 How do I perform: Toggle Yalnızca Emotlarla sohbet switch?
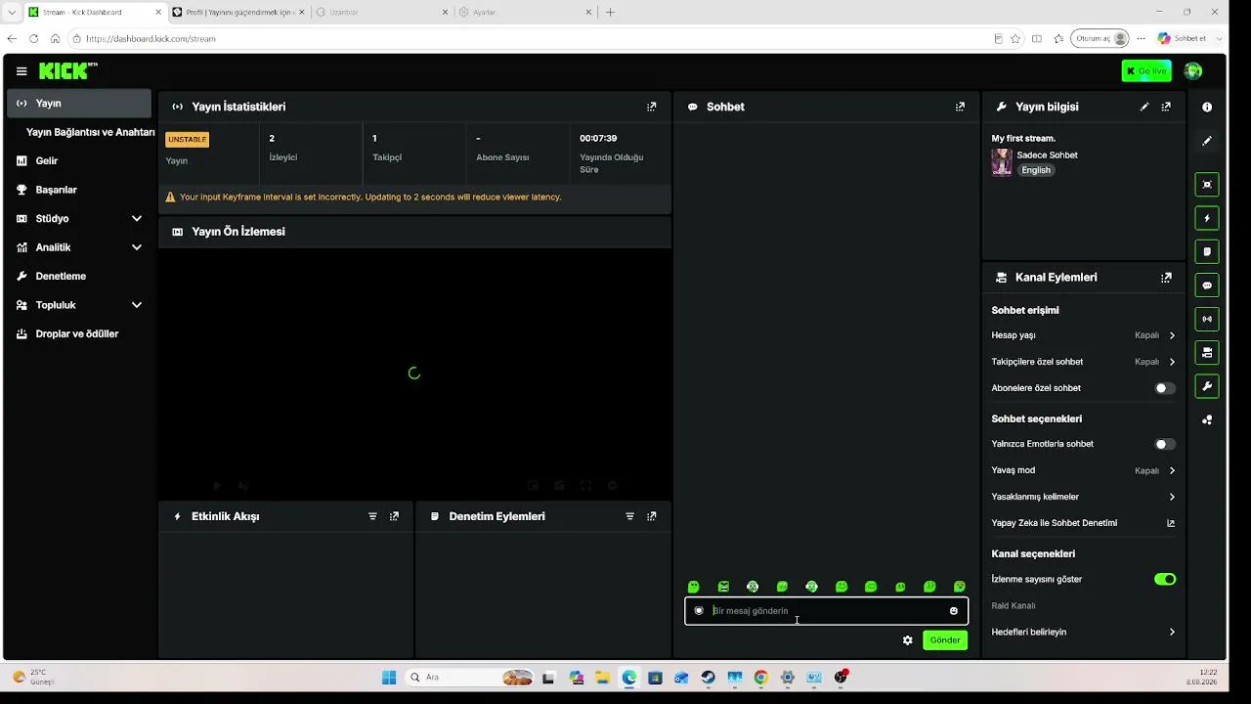click(1164, 444)
